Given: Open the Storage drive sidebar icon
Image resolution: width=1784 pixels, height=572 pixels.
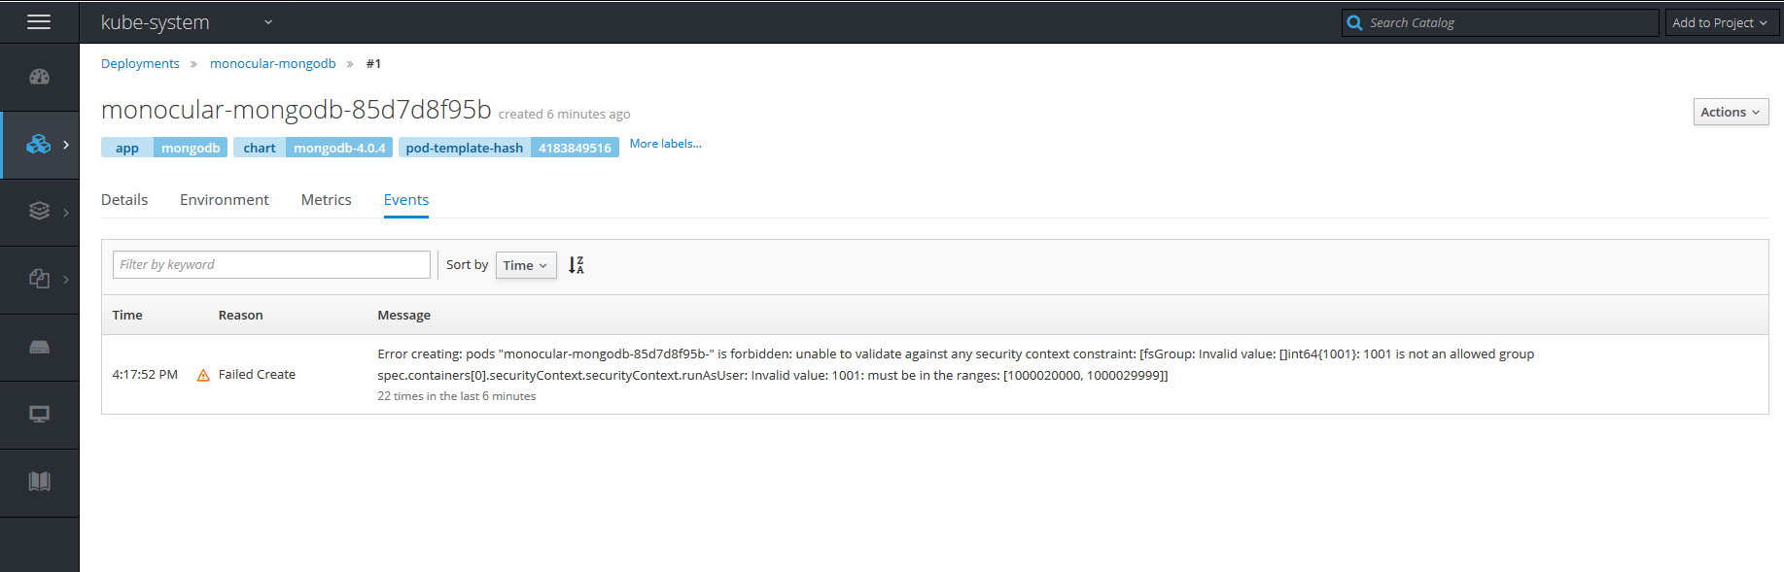Looking at the screenshot, I should 39,347.
